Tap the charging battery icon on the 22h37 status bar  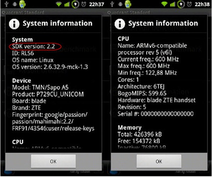[75, 4]
